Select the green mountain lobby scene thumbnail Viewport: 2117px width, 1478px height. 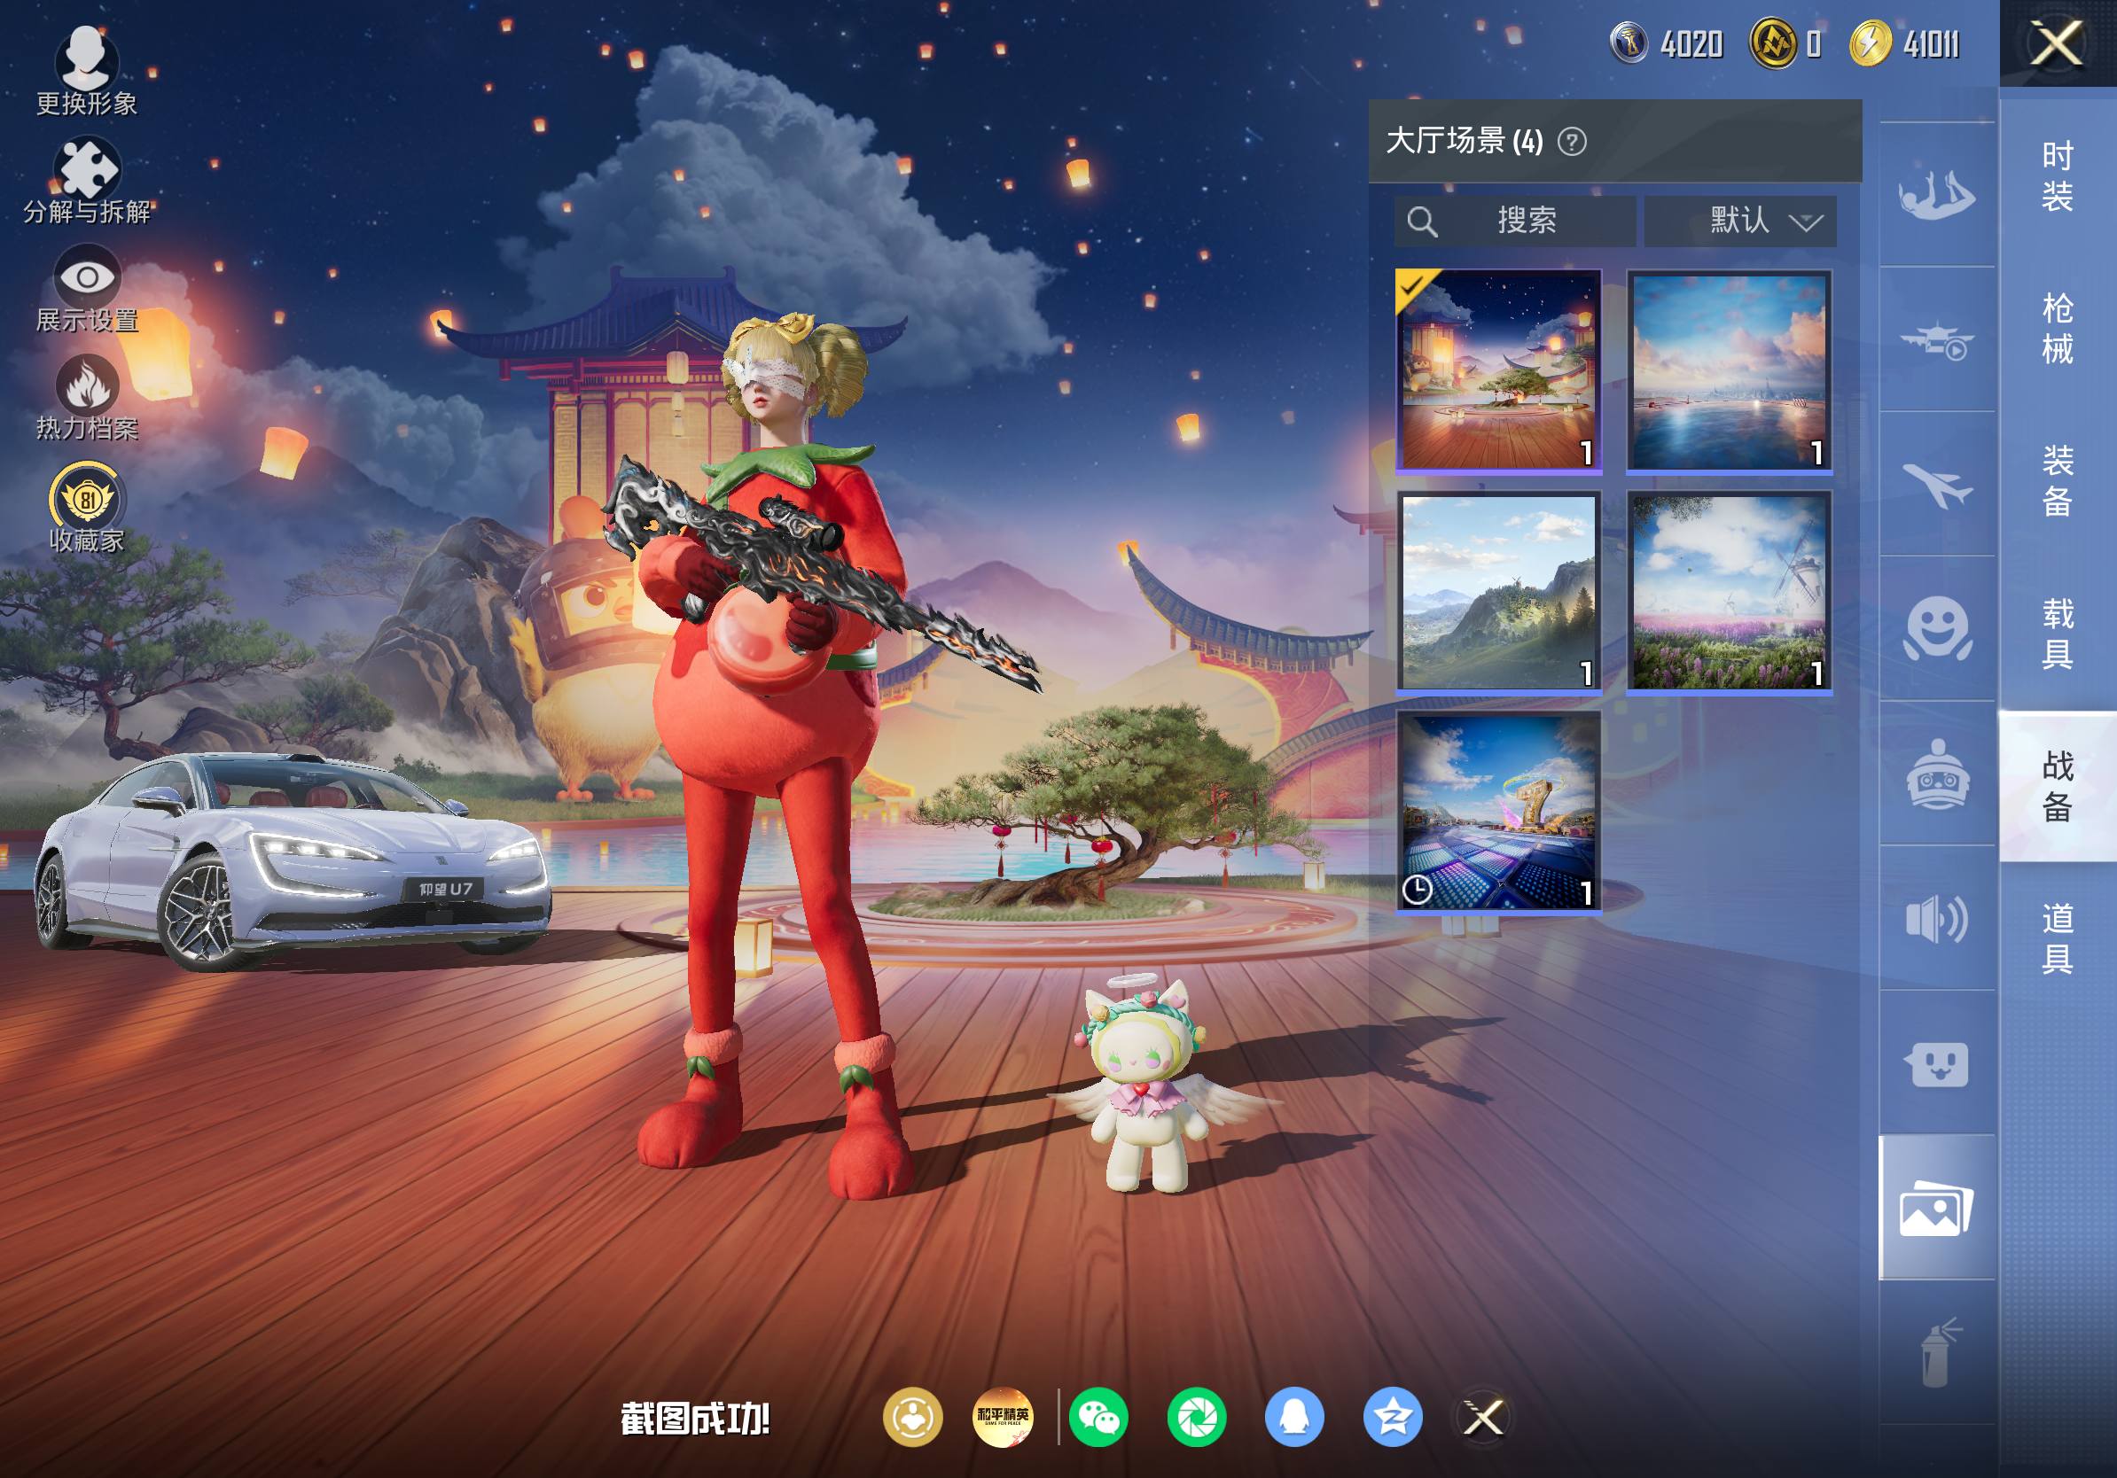pyautogui.click(x=1498, y=592)
